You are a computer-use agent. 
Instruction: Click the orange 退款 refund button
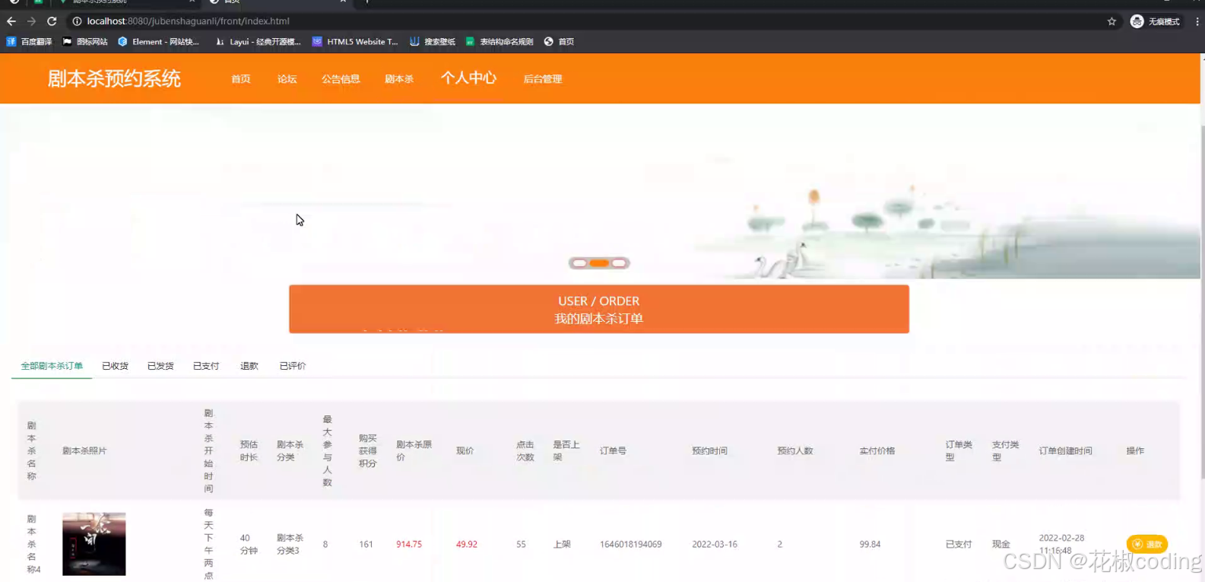[x=1147, y=544]
